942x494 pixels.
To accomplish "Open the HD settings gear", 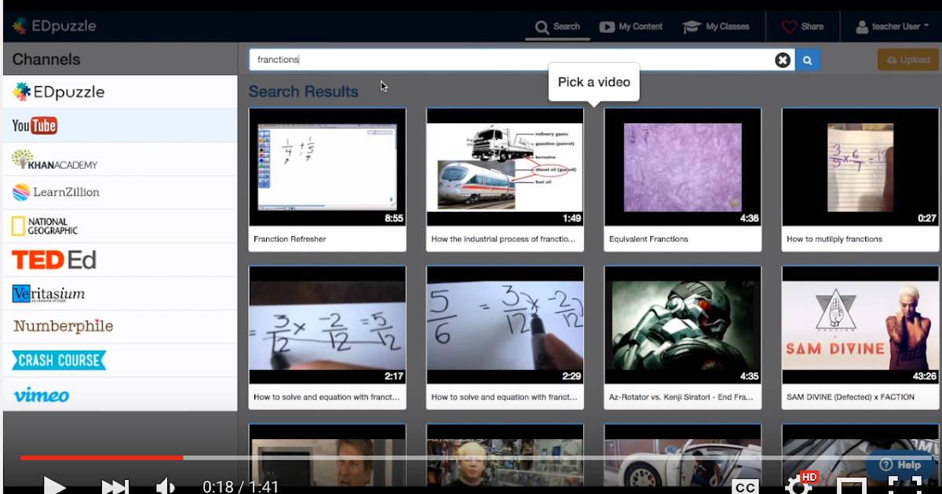I will (x=799, y=485).
